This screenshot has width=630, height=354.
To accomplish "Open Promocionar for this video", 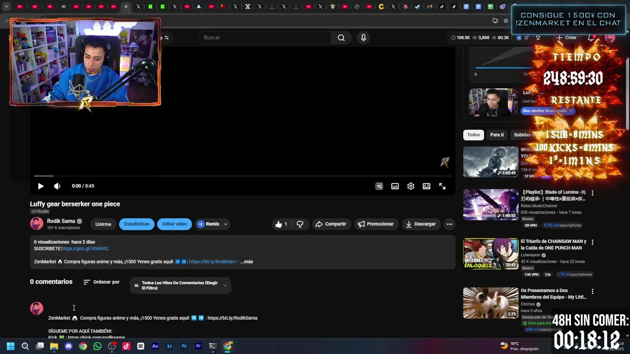I will (376, 224).
